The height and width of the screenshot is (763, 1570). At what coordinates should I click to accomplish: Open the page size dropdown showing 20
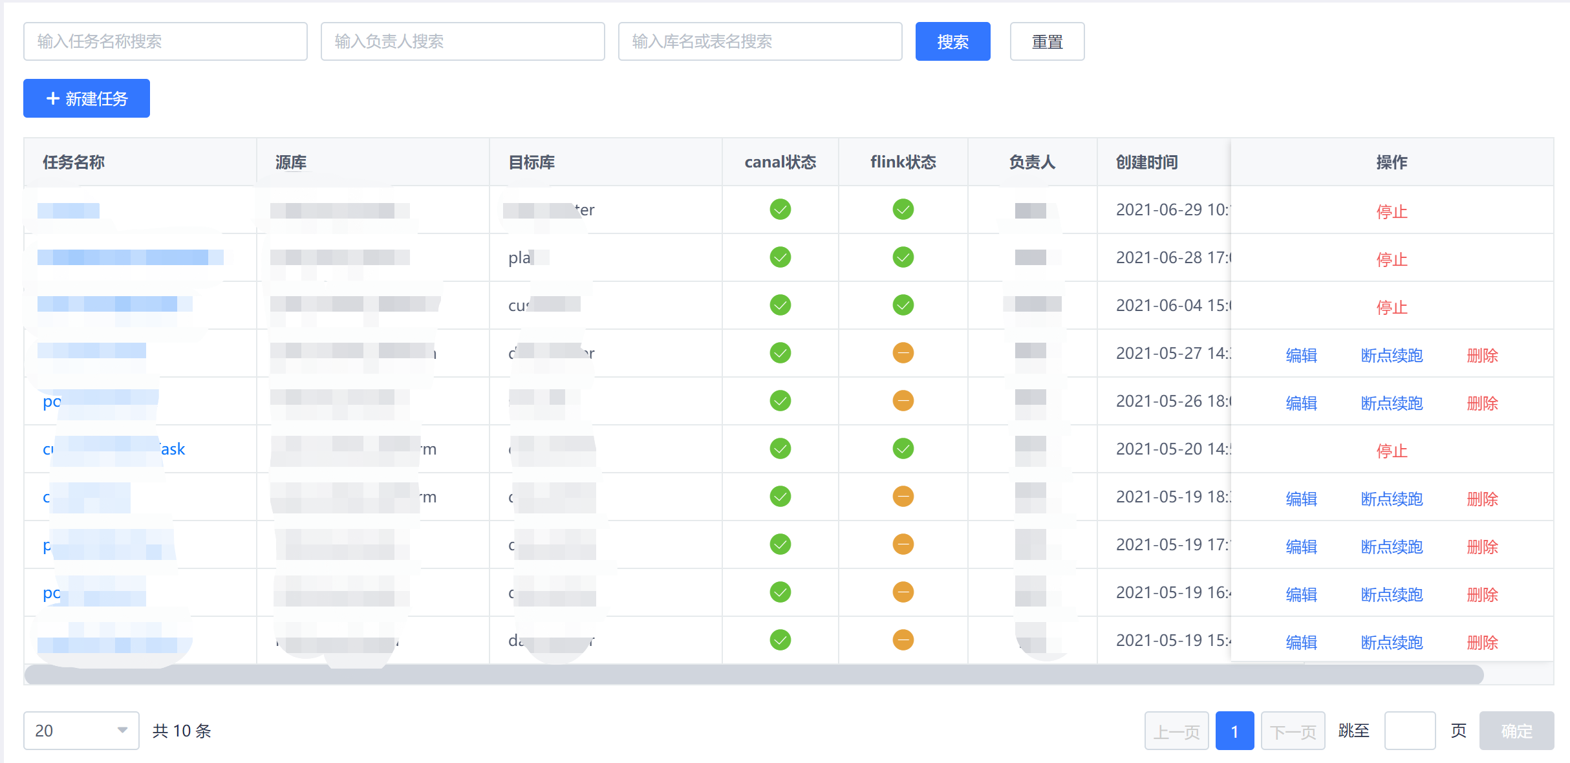click(x=81, y=731)
